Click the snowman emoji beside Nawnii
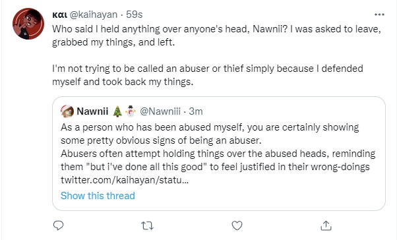 [x=131, y=111]
